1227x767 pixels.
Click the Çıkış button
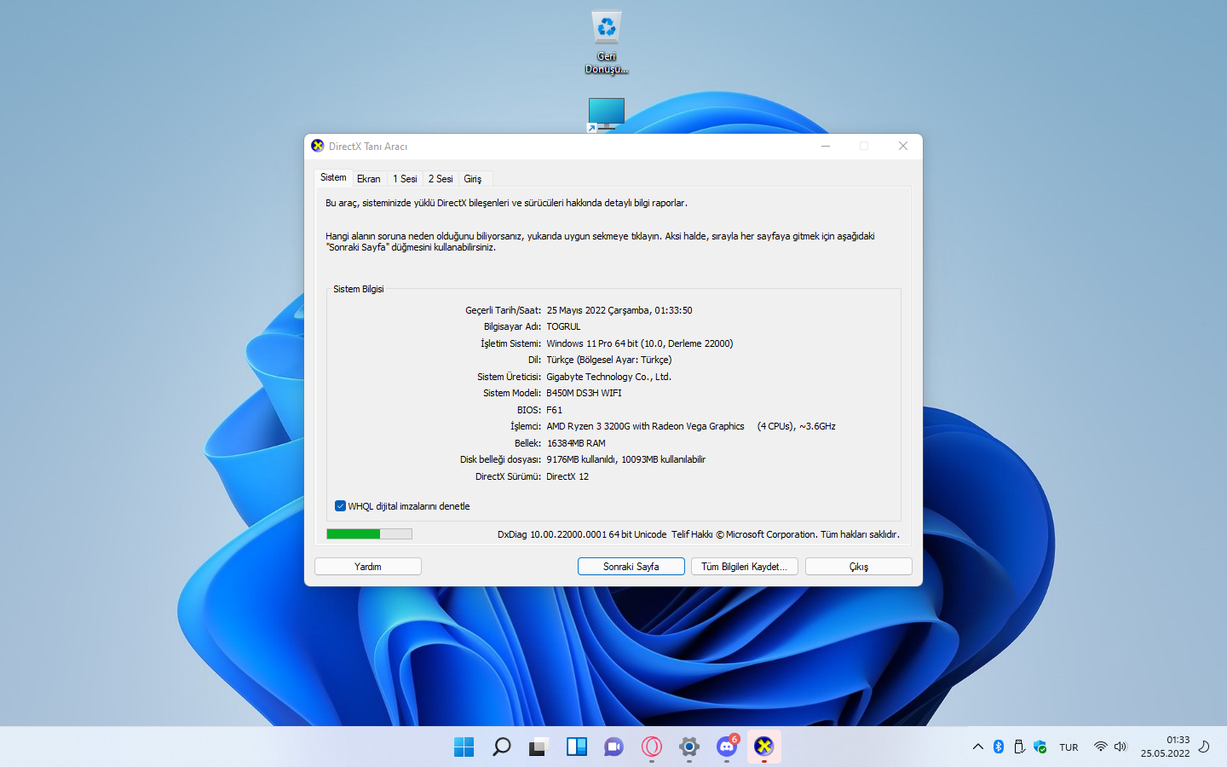(x=859, y=567)
